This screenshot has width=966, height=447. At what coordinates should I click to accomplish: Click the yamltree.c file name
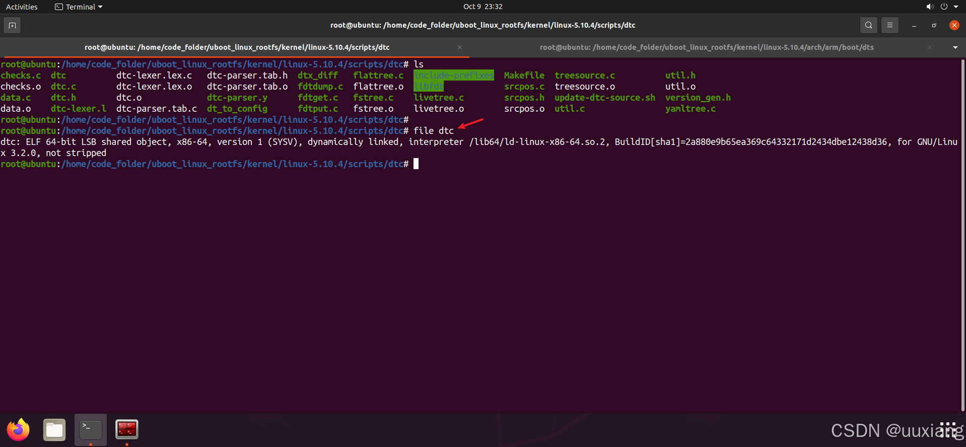coord(691,109)
